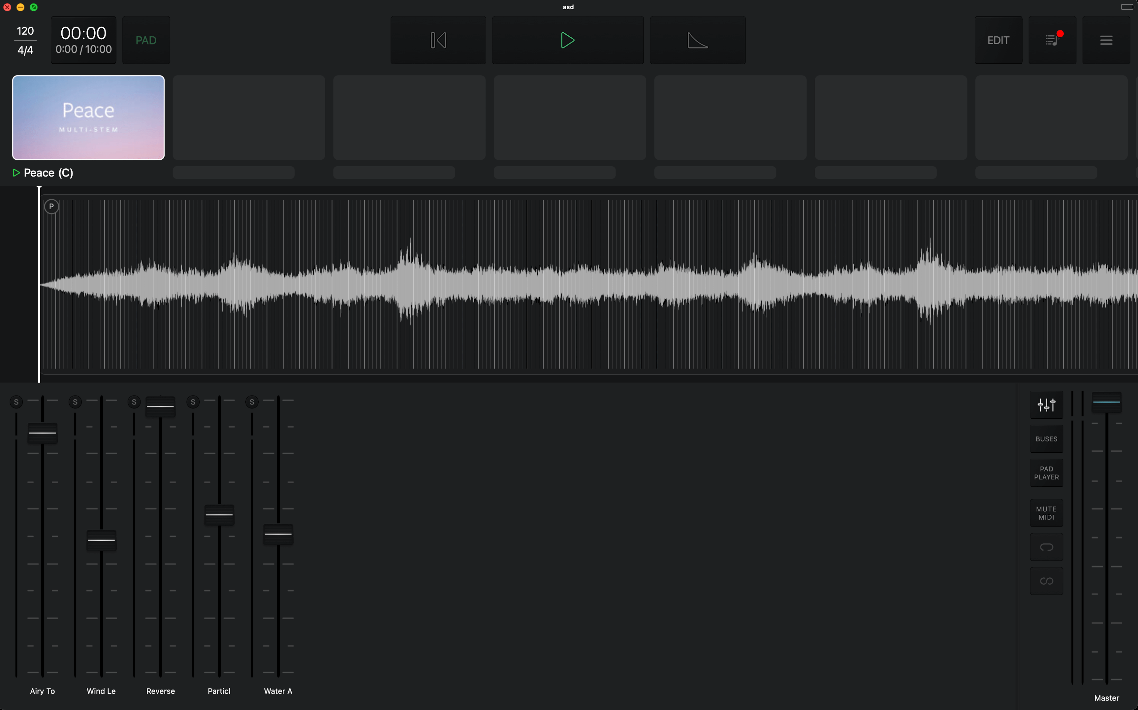Viewport: 1138px width, 710px height.
Task: Solo the Wind Le channel
Action: pos(75,402)
